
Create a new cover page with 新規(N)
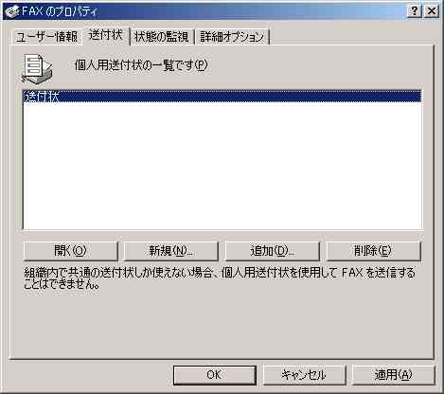click(171, 251)
